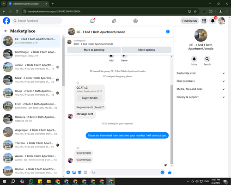The image size is (231, 185).
Task: Click the Name edit pencil icon
Action: (124, 56)
